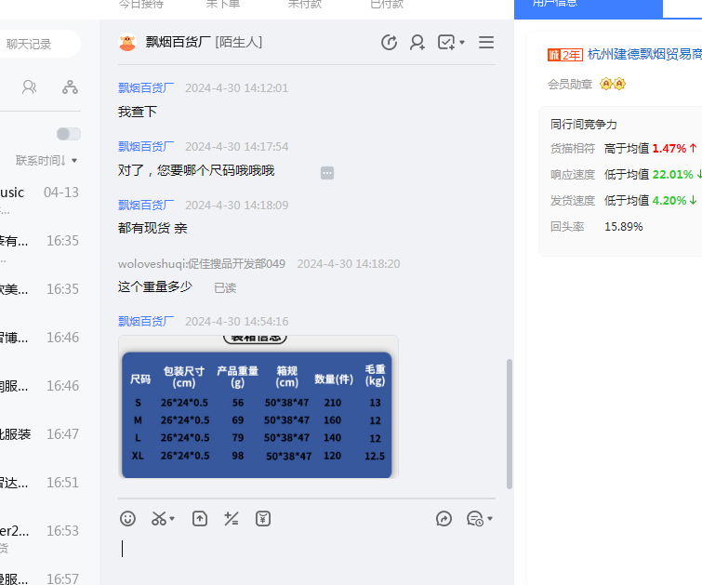
Task: Select the contacts person tab in sidebar
Action: (30, 87)
